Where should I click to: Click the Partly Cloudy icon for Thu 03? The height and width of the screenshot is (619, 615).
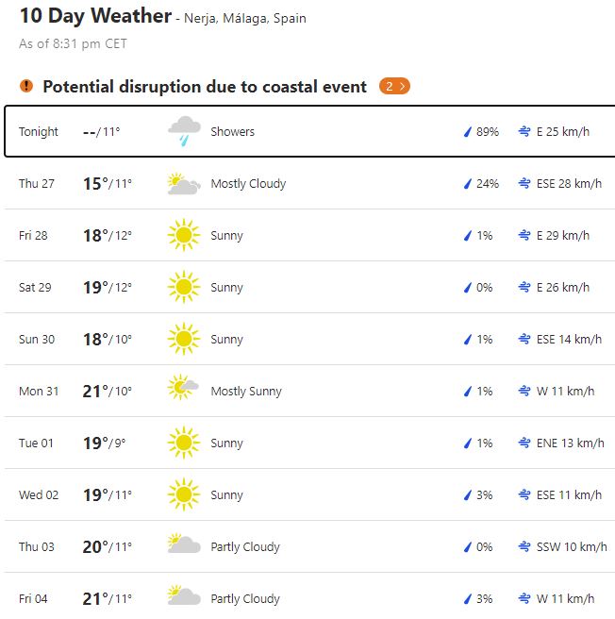183,546
